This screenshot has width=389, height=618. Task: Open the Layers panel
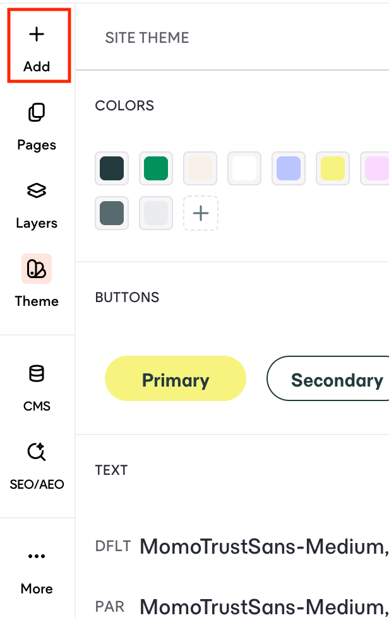point(37,204)
